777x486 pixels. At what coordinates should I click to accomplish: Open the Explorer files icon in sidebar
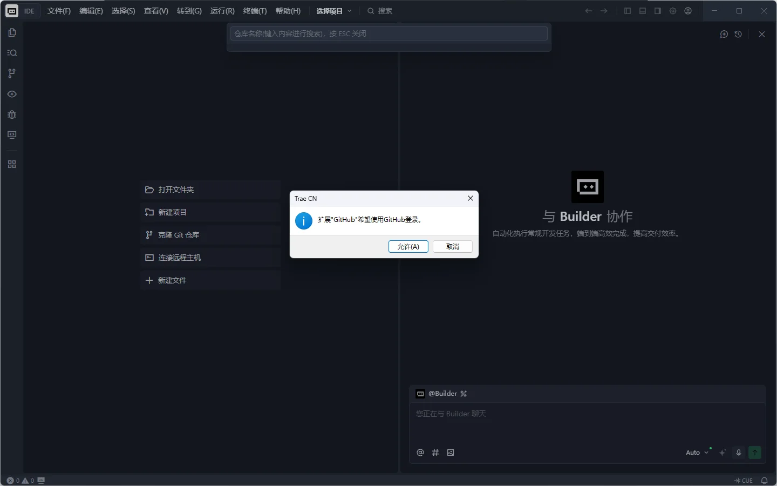pos(12,32)
